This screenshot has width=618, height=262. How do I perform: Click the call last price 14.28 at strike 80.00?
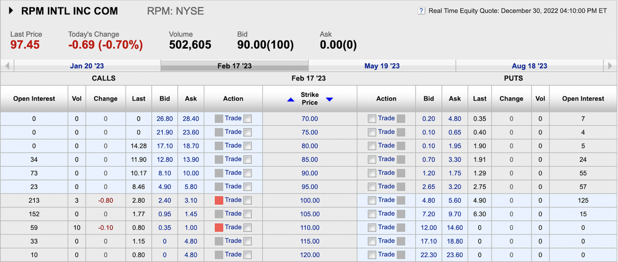coord(139,146)
